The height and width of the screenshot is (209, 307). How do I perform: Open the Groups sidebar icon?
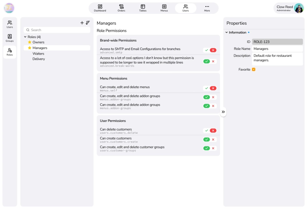(x=10, y=36)
